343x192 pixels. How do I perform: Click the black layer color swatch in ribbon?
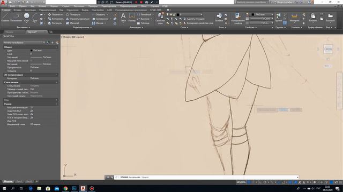178,14
